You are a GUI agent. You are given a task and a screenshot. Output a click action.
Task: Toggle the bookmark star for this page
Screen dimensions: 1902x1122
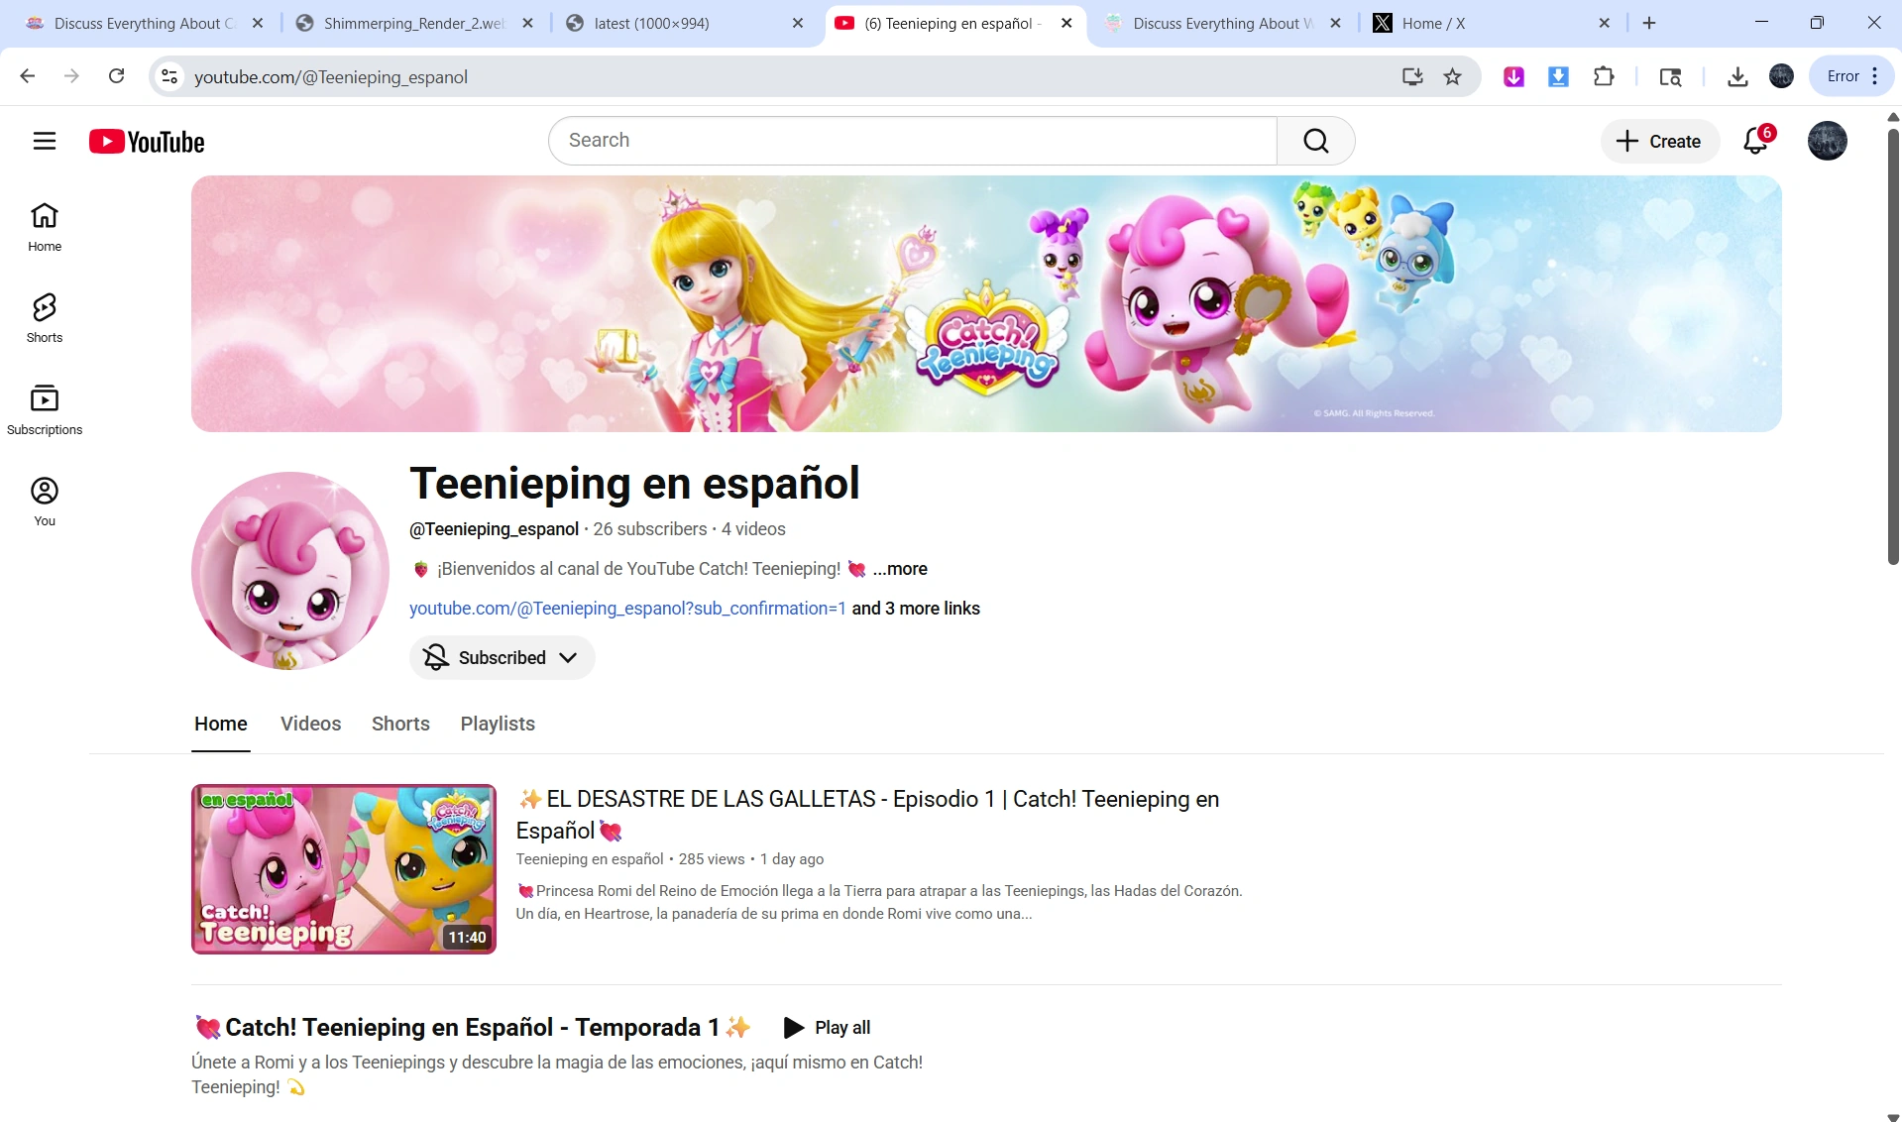click(x=1452, y=76)
